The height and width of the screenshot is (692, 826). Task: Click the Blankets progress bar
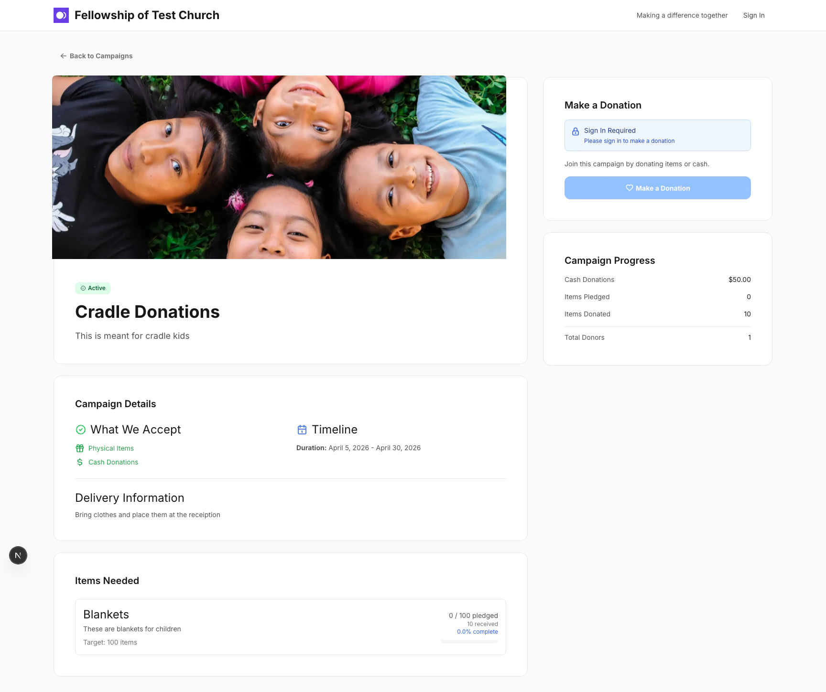click(469, 641)
